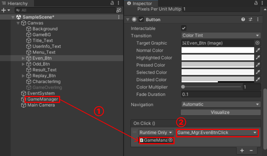Viewport: 267px width, 156px height.
Task: Select the Title_Text object
Action: click(x=43, y=40)
